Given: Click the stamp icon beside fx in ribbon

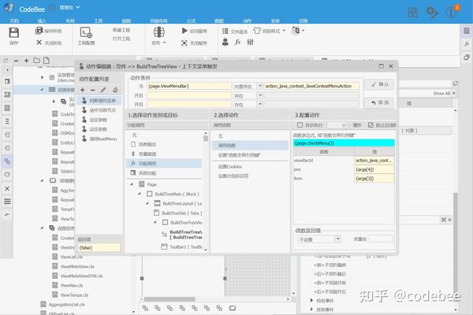Looking at the screenshot, I should click(225, 42).
